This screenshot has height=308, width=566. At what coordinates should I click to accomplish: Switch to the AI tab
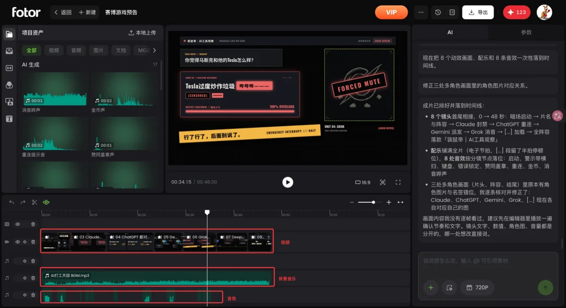[x=450, y=32]
